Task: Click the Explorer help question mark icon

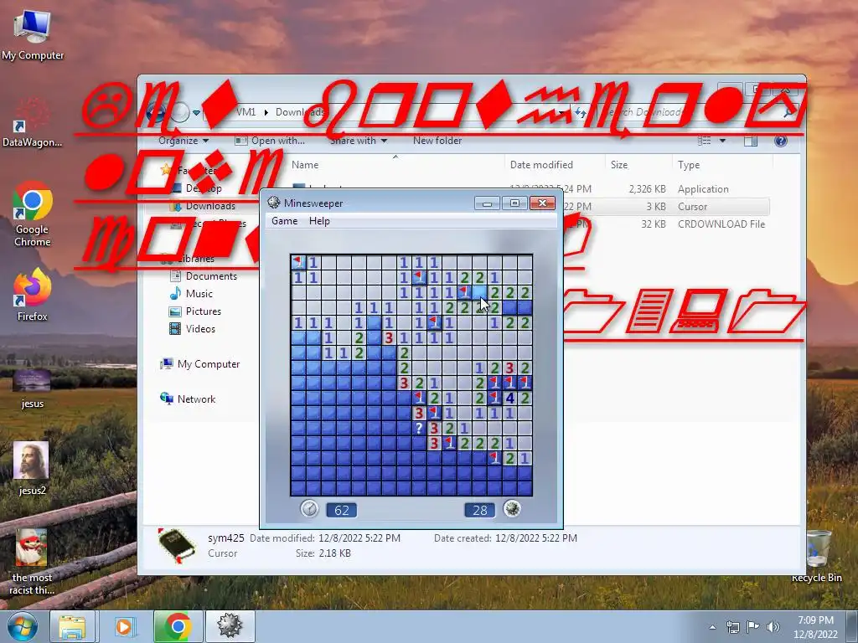Action: (781, 141)
